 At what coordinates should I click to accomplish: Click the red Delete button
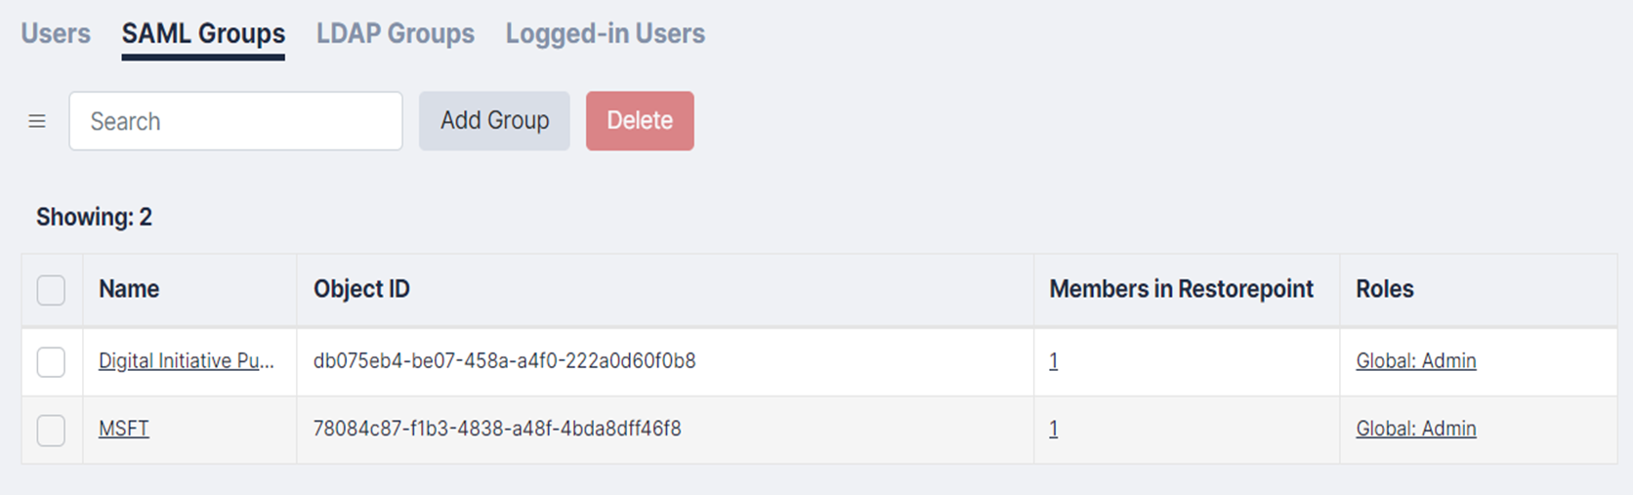pos(640,121)
